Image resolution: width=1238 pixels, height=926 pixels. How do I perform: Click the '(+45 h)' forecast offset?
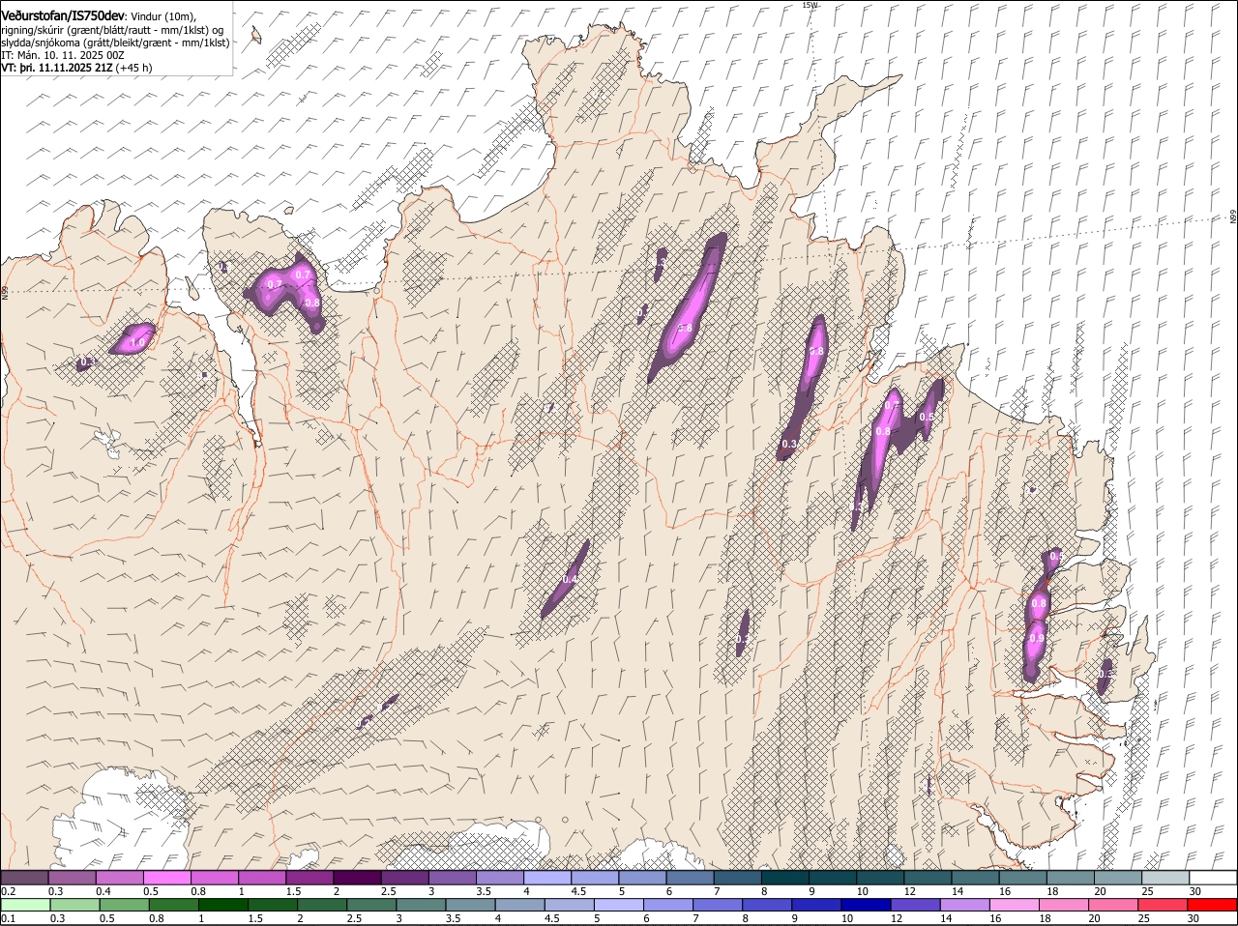[x=134, y=68]
